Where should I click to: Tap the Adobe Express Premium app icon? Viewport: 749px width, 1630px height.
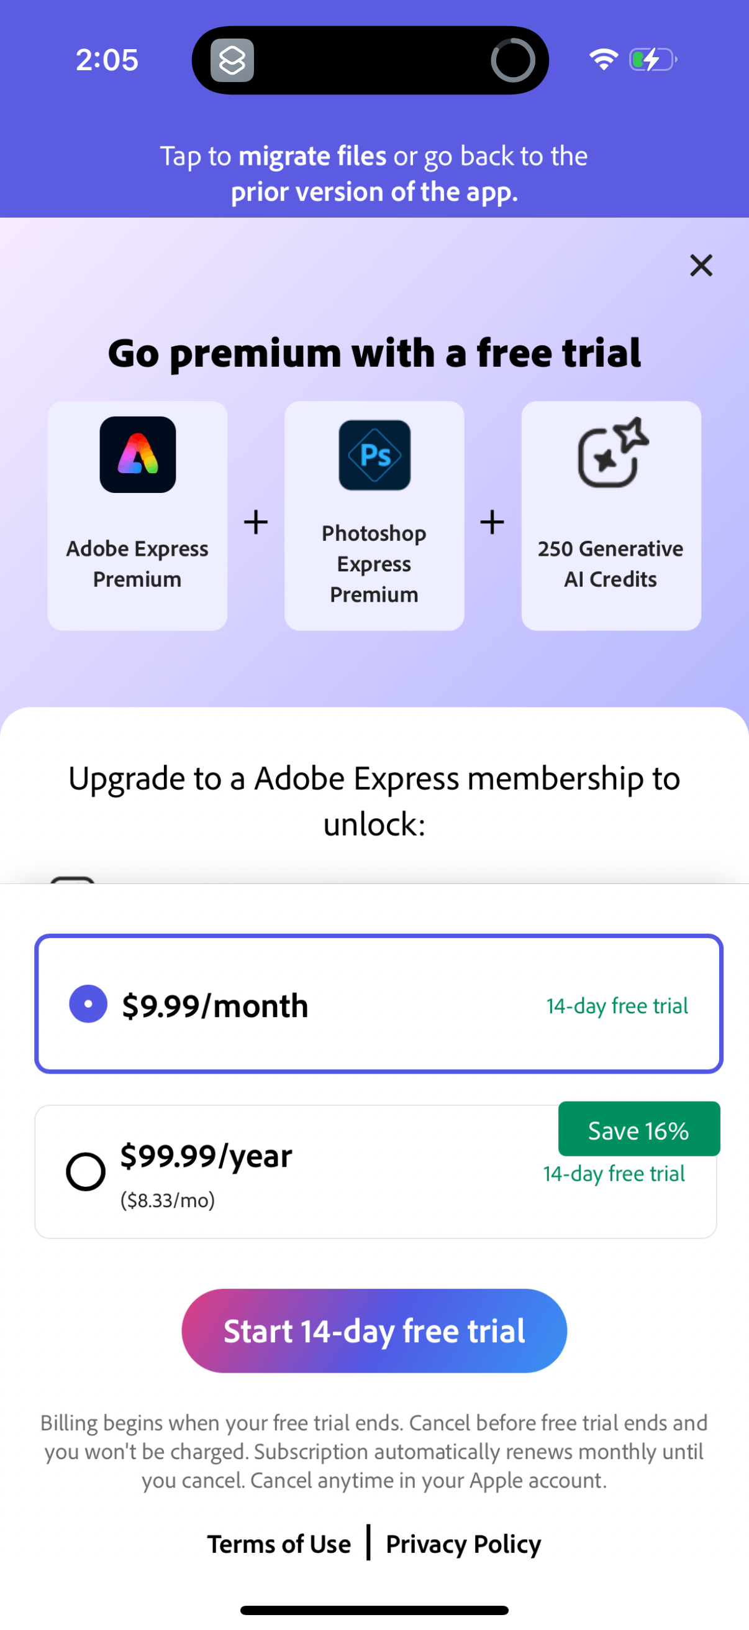coord(137,455)
